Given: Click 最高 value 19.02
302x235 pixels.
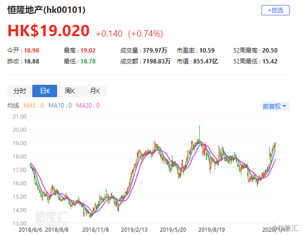Looking at the screenshot, I should (88, 51).
